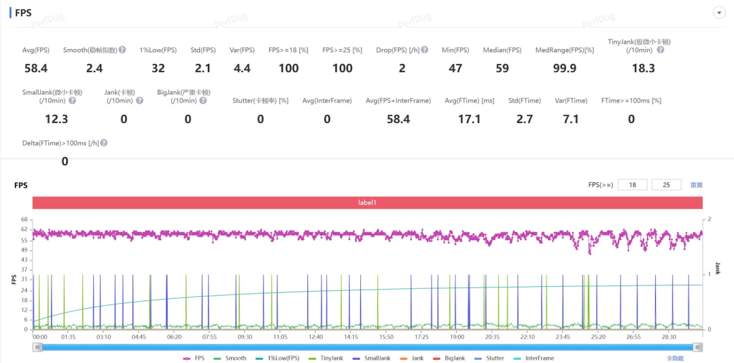Click the FPS>=18 [%] label
The image size is (734, 363).
(288, 50)
